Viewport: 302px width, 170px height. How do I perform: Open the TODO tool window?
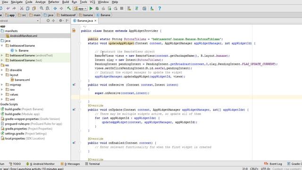(x=15, y=164)
